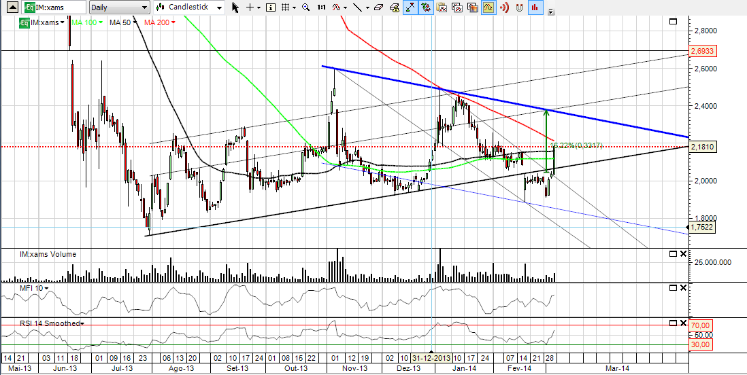
Task: Select the trendline drawing tool
Action: (x=356, y=7)
